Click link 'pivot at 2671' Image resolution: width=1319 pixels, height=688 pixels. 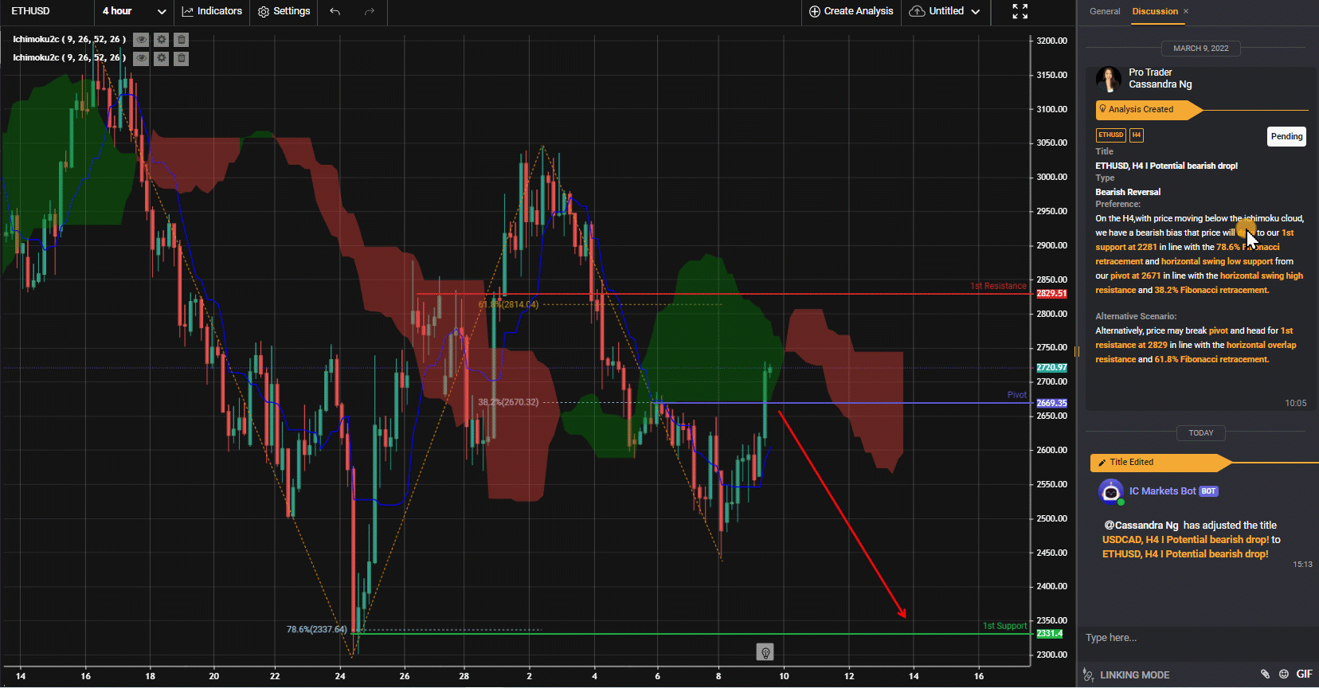tap(1135, 276)
